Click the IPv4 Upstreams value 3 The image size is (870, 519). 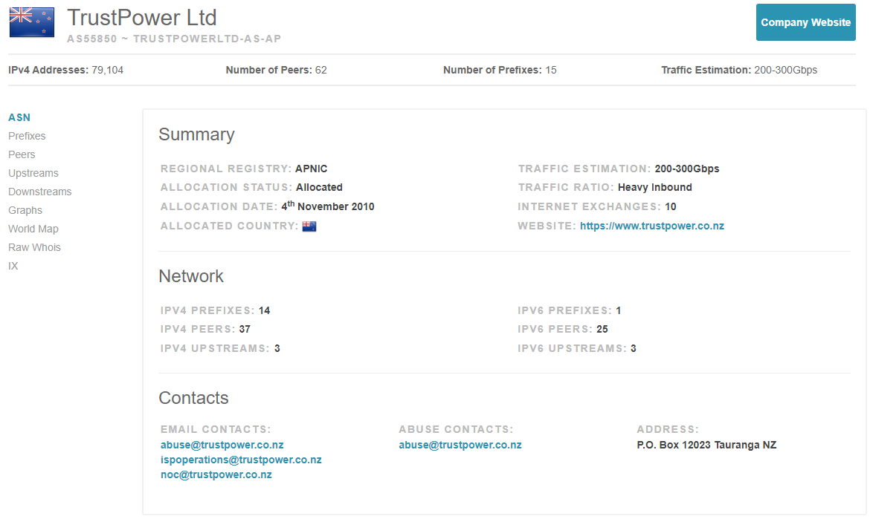tap(277, 348)
